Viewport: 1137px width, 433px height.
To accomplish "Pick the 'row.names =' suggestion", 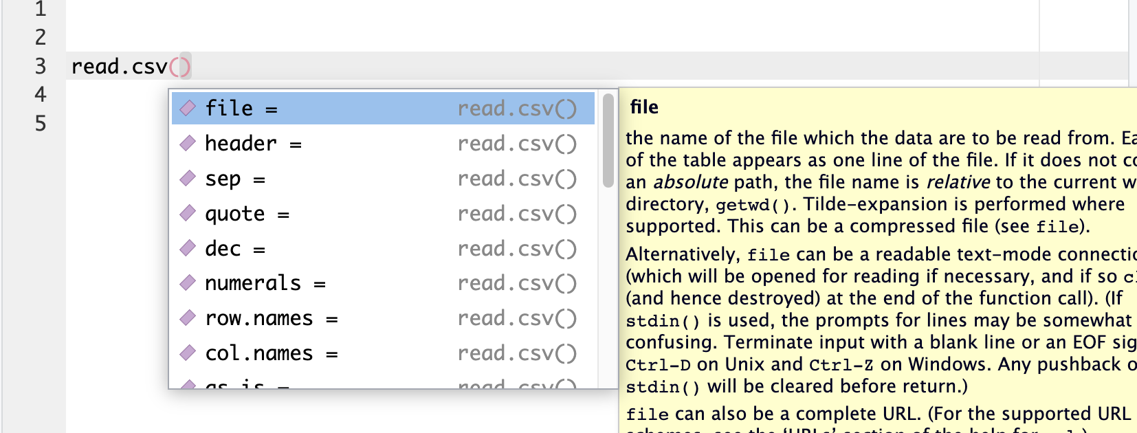I will point(383,318).
